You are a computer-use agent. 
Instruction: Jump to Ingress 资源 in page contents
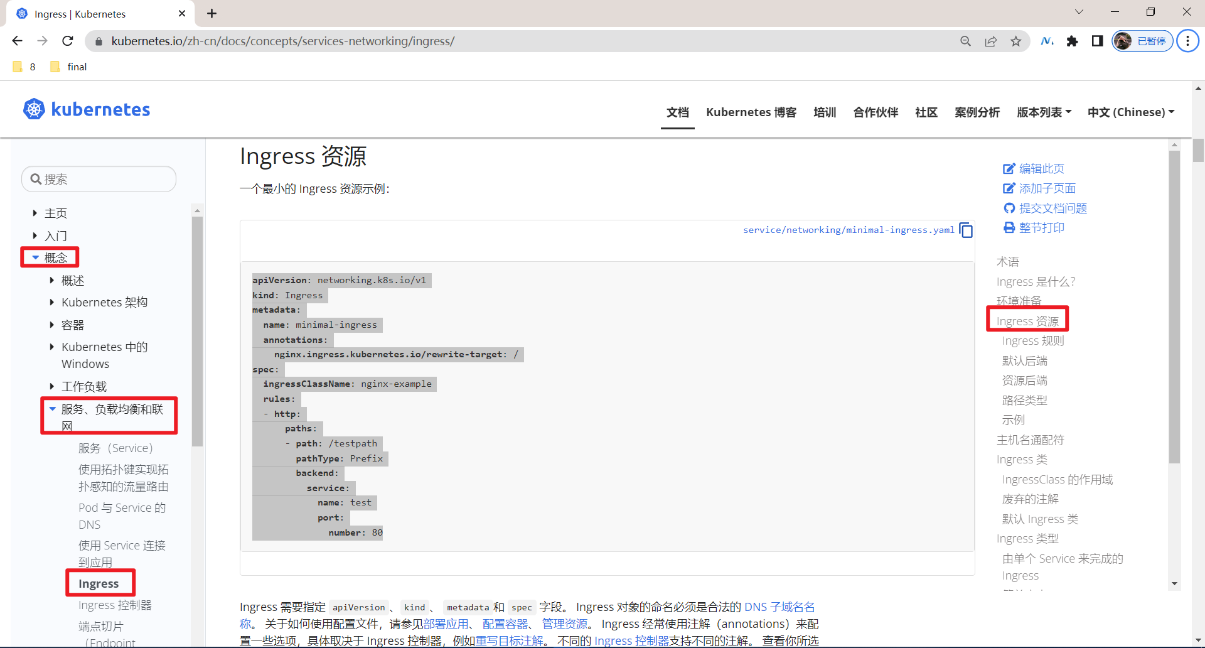point(1027,321)
